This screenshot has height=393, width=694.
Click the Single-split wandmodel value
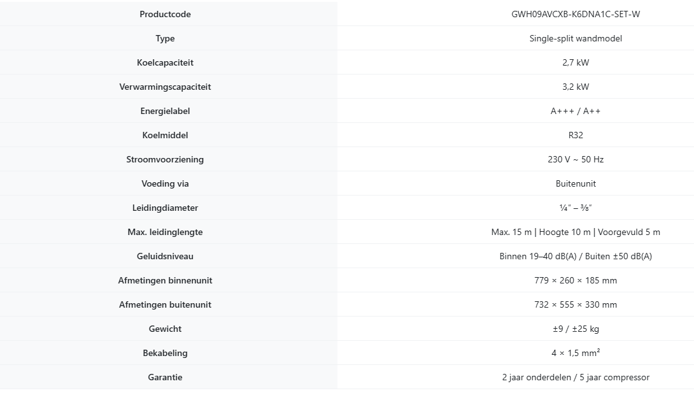click(x=576, y=38)
